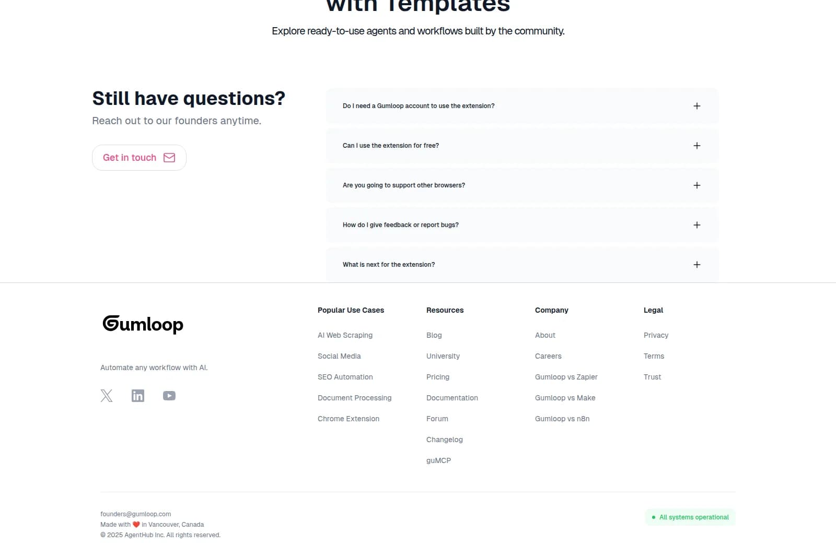The height and width of the screenshot is (557, 836).
Task: Visit the AI Web Scraping page
Action: pos(345,335)
